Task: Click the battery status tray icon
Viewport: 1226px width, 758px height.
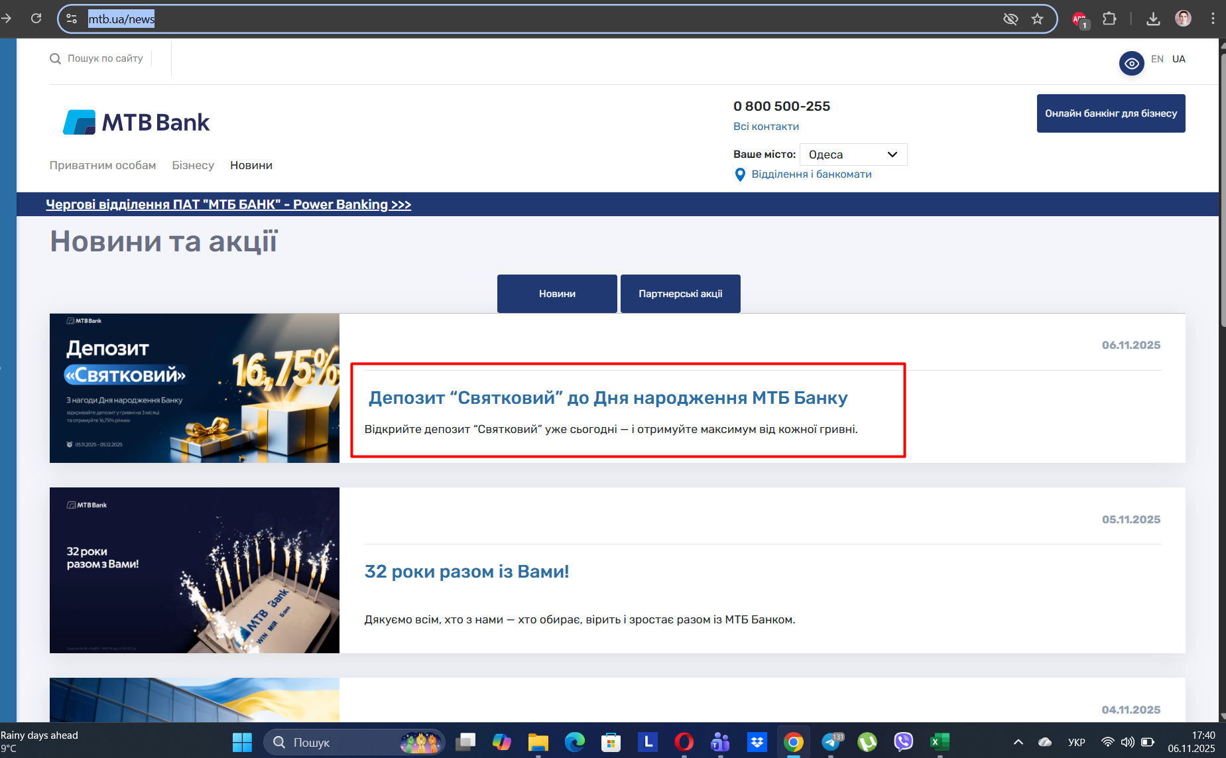Action: click(x=1148, y=742)
